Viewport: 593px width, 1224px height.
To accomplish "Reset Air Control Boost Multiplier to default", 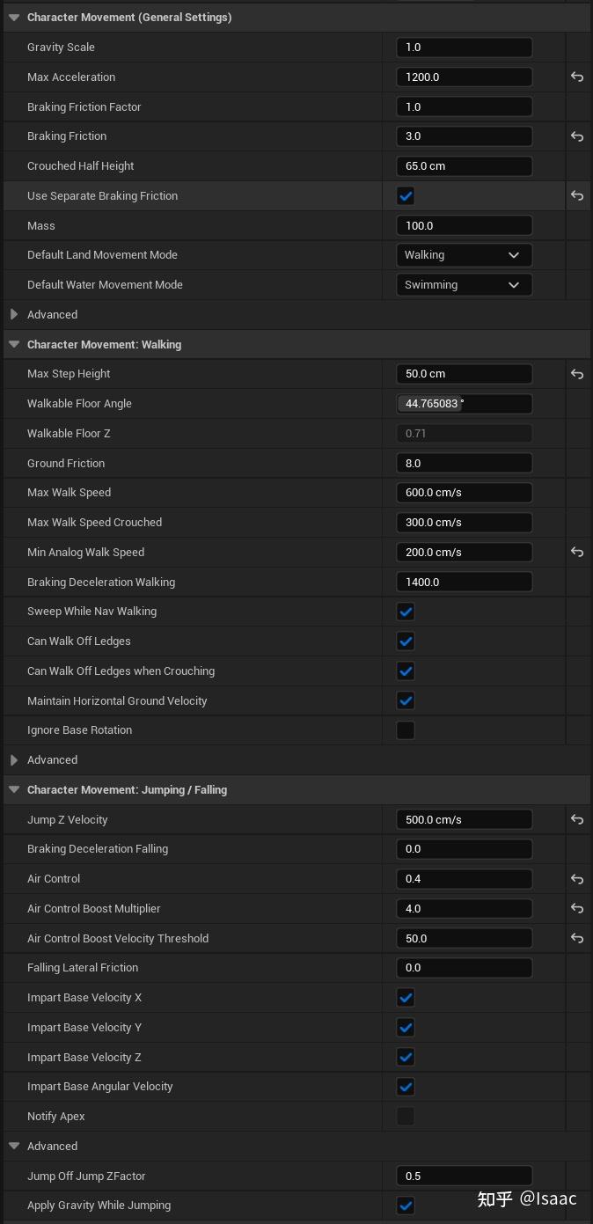I will pyautogui.click(x=577, y=909).
